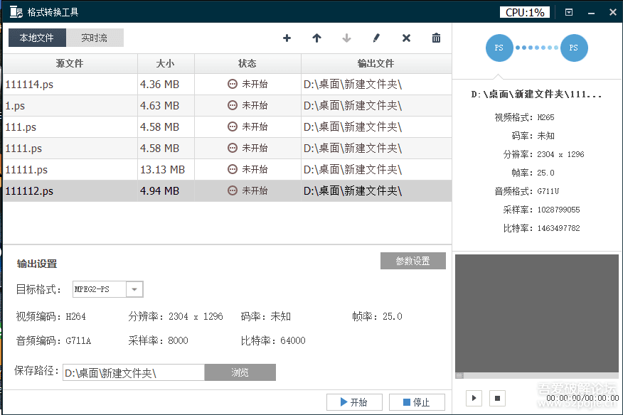Image resolution: width=623 pixels, height=415 pixels.
Task: Click the remove file X icon
Action: click(406, 38)
